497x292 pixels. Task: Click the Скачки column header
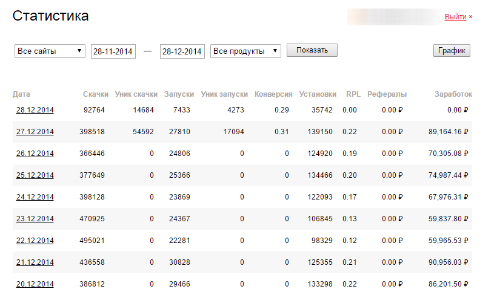(x=96, y=94)
